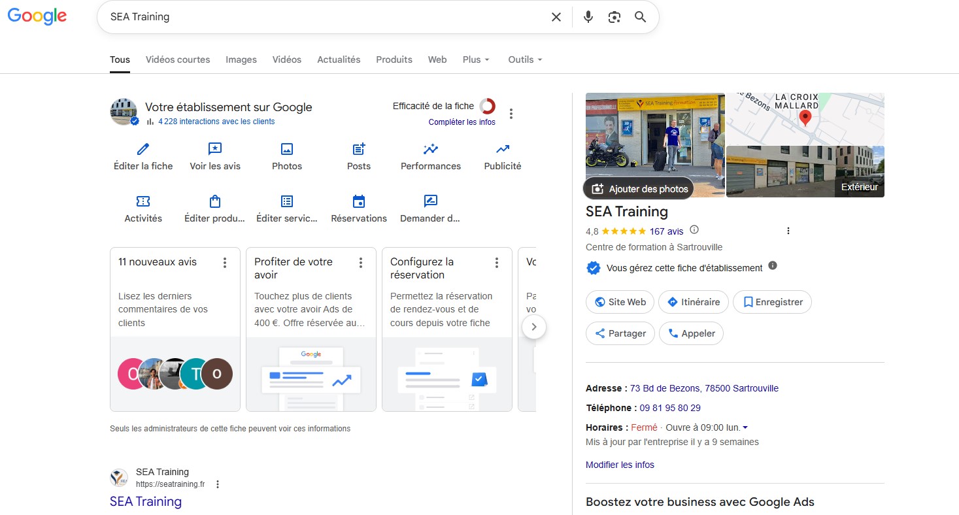Click the business profile avatar thumbnail
The image size is (959, 515).
tap(124, 112)
